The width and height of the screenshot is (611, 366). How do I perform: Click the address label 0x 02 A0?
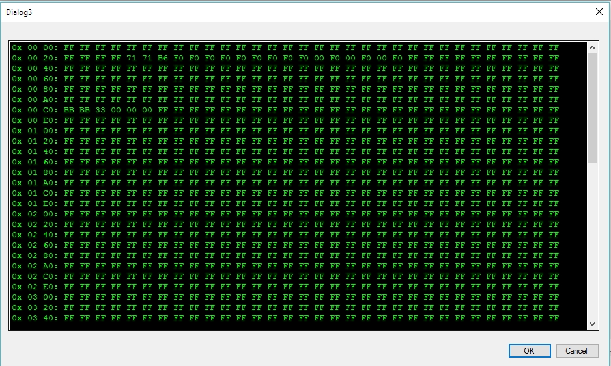[35, 266]
